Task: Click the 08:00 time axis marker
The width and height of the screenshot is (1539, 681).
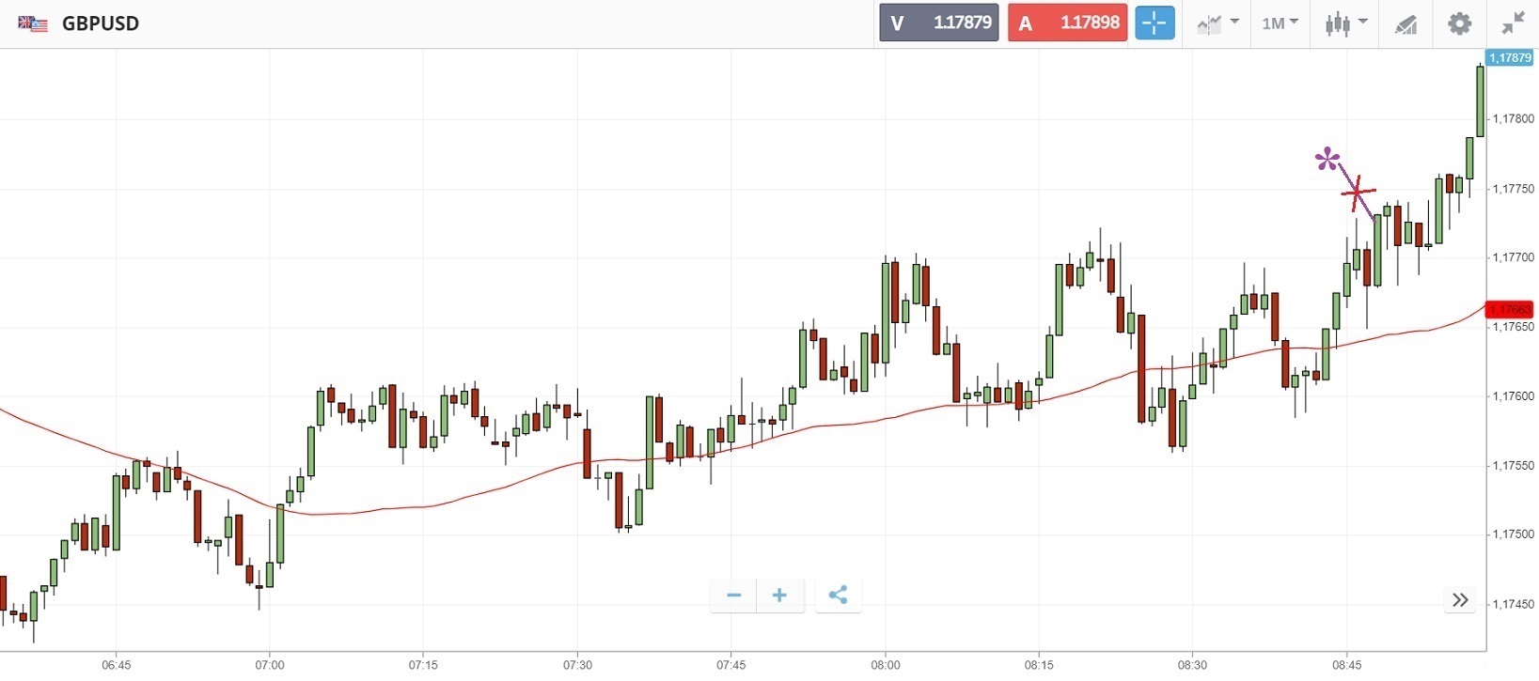Action: [885, 665]
